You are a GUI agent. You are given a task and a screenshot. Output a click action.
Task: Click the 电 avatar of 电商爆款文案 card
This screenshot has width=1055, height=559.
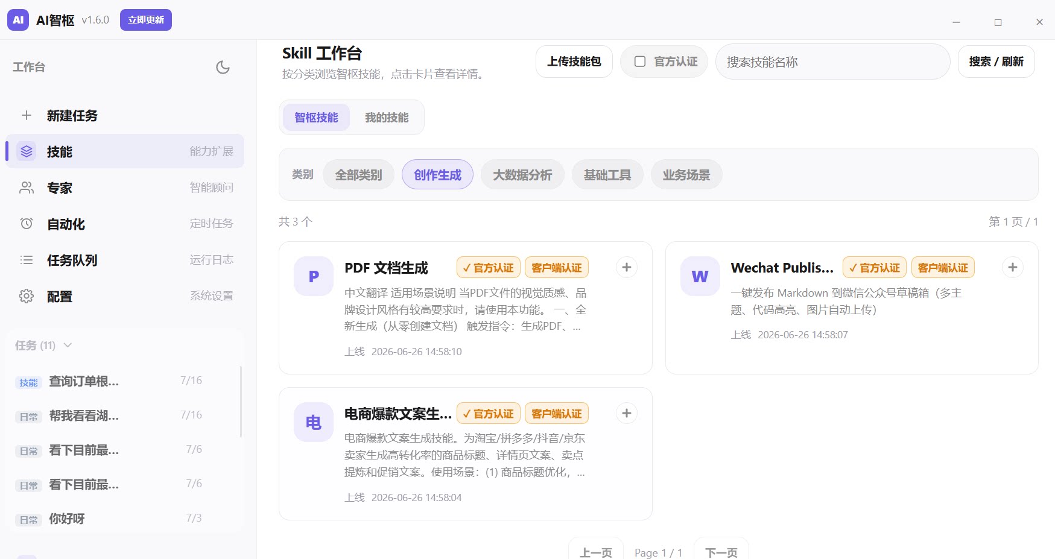314,422
